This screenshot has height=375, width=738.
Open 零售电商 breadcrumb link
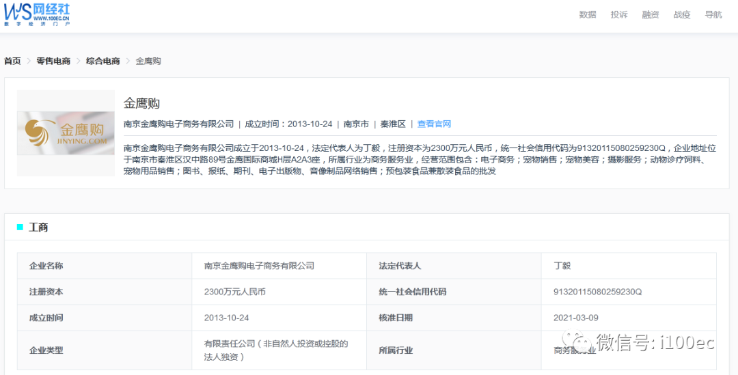pos(53,61)
